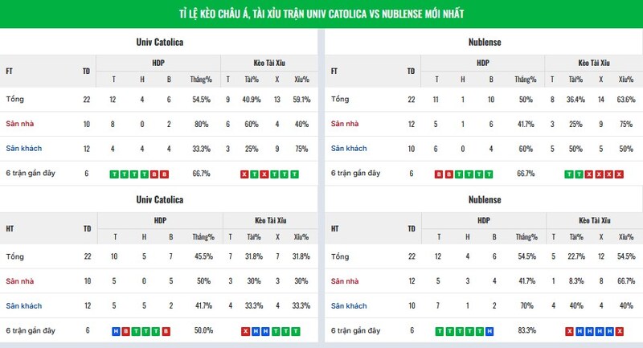Click the 83.3% value in Nublense HT recent form row

pyautogui.click(x=526, y=330)
